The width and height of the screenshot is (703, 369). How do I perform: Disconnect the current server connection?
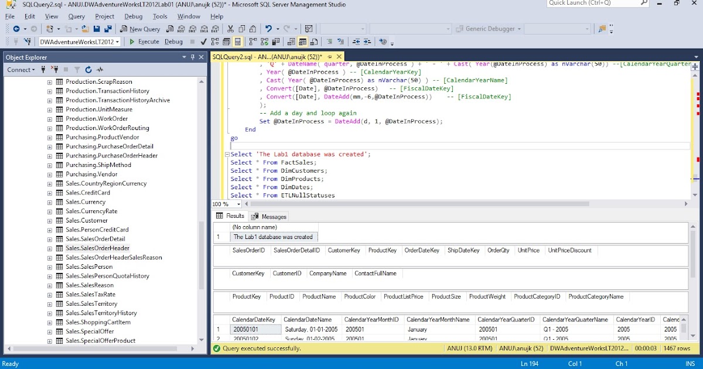coord(55,70)
